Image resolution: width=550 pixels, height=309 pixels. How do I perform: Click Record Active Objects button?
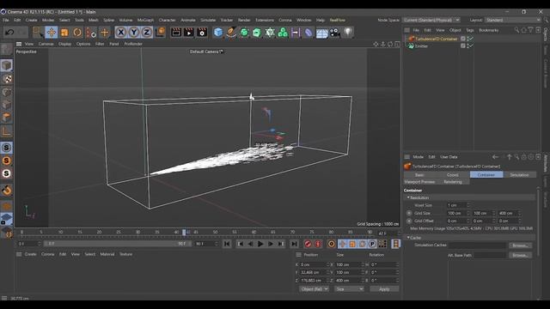(x=308, y=244)
